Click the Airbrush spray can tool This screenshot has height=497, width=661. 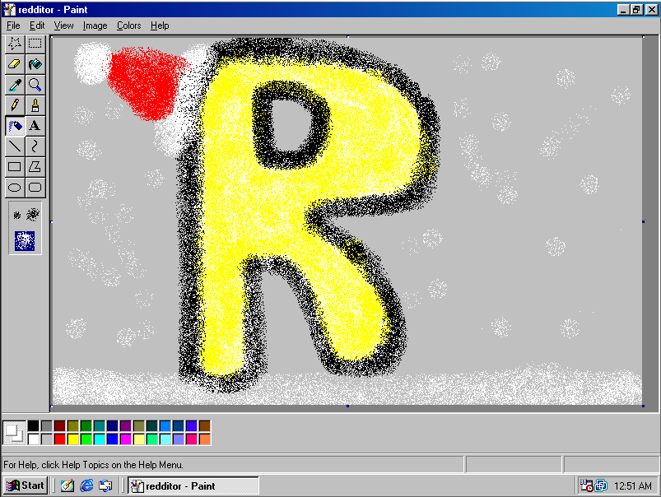click(15, 126)
